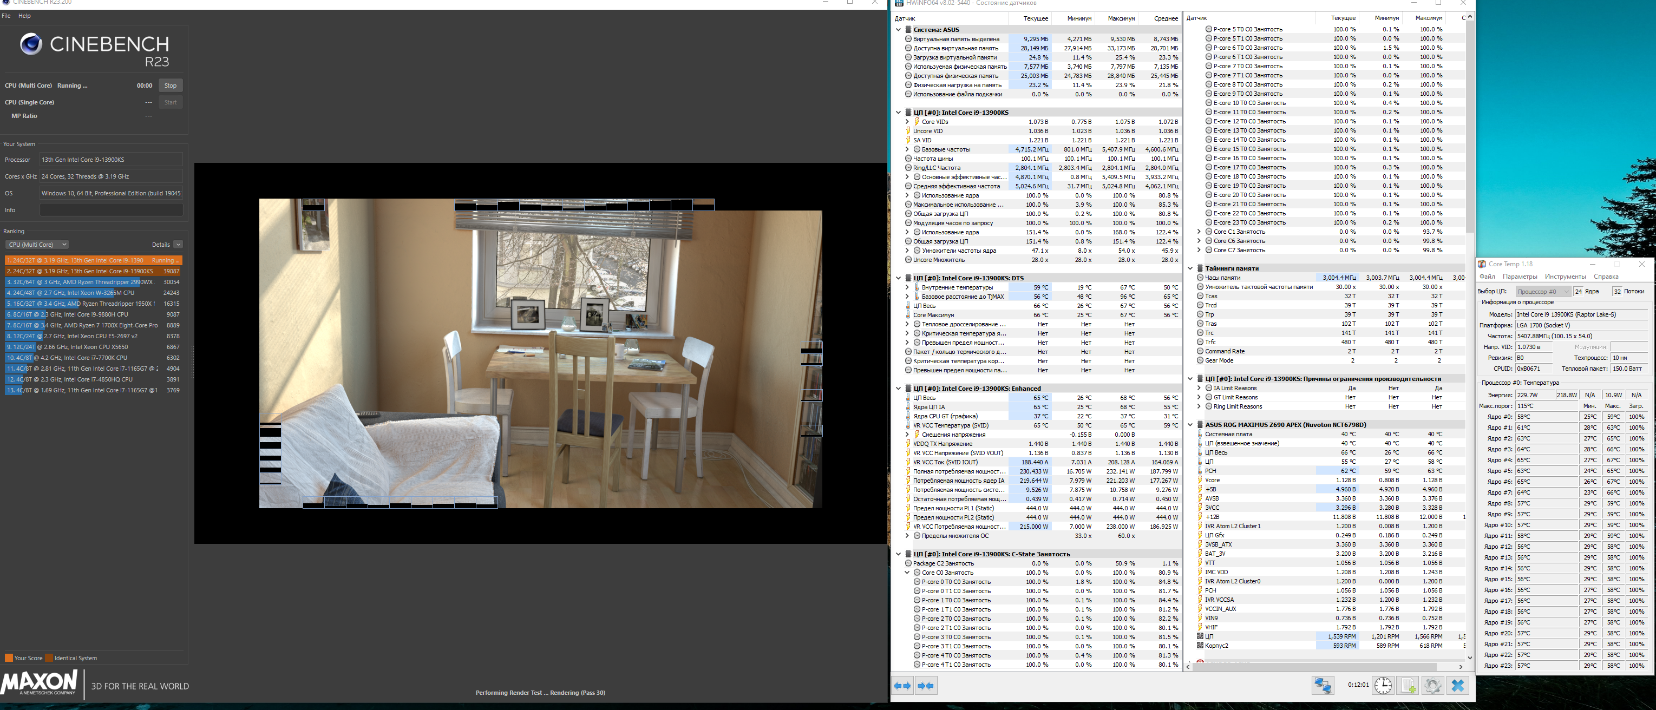Open Core Temp Инструменты menu

(1565, 277)
